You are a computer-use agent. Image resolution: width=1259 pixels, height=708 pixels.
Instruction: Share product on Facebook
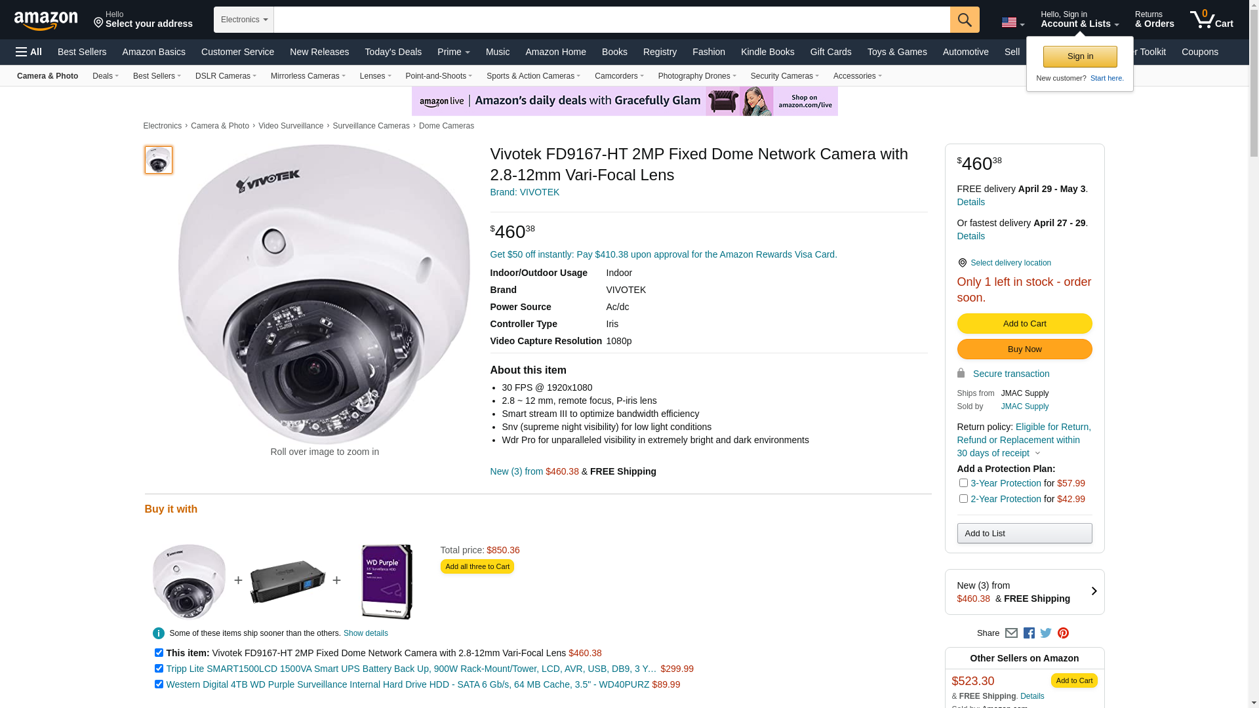tap(1029, 633)
